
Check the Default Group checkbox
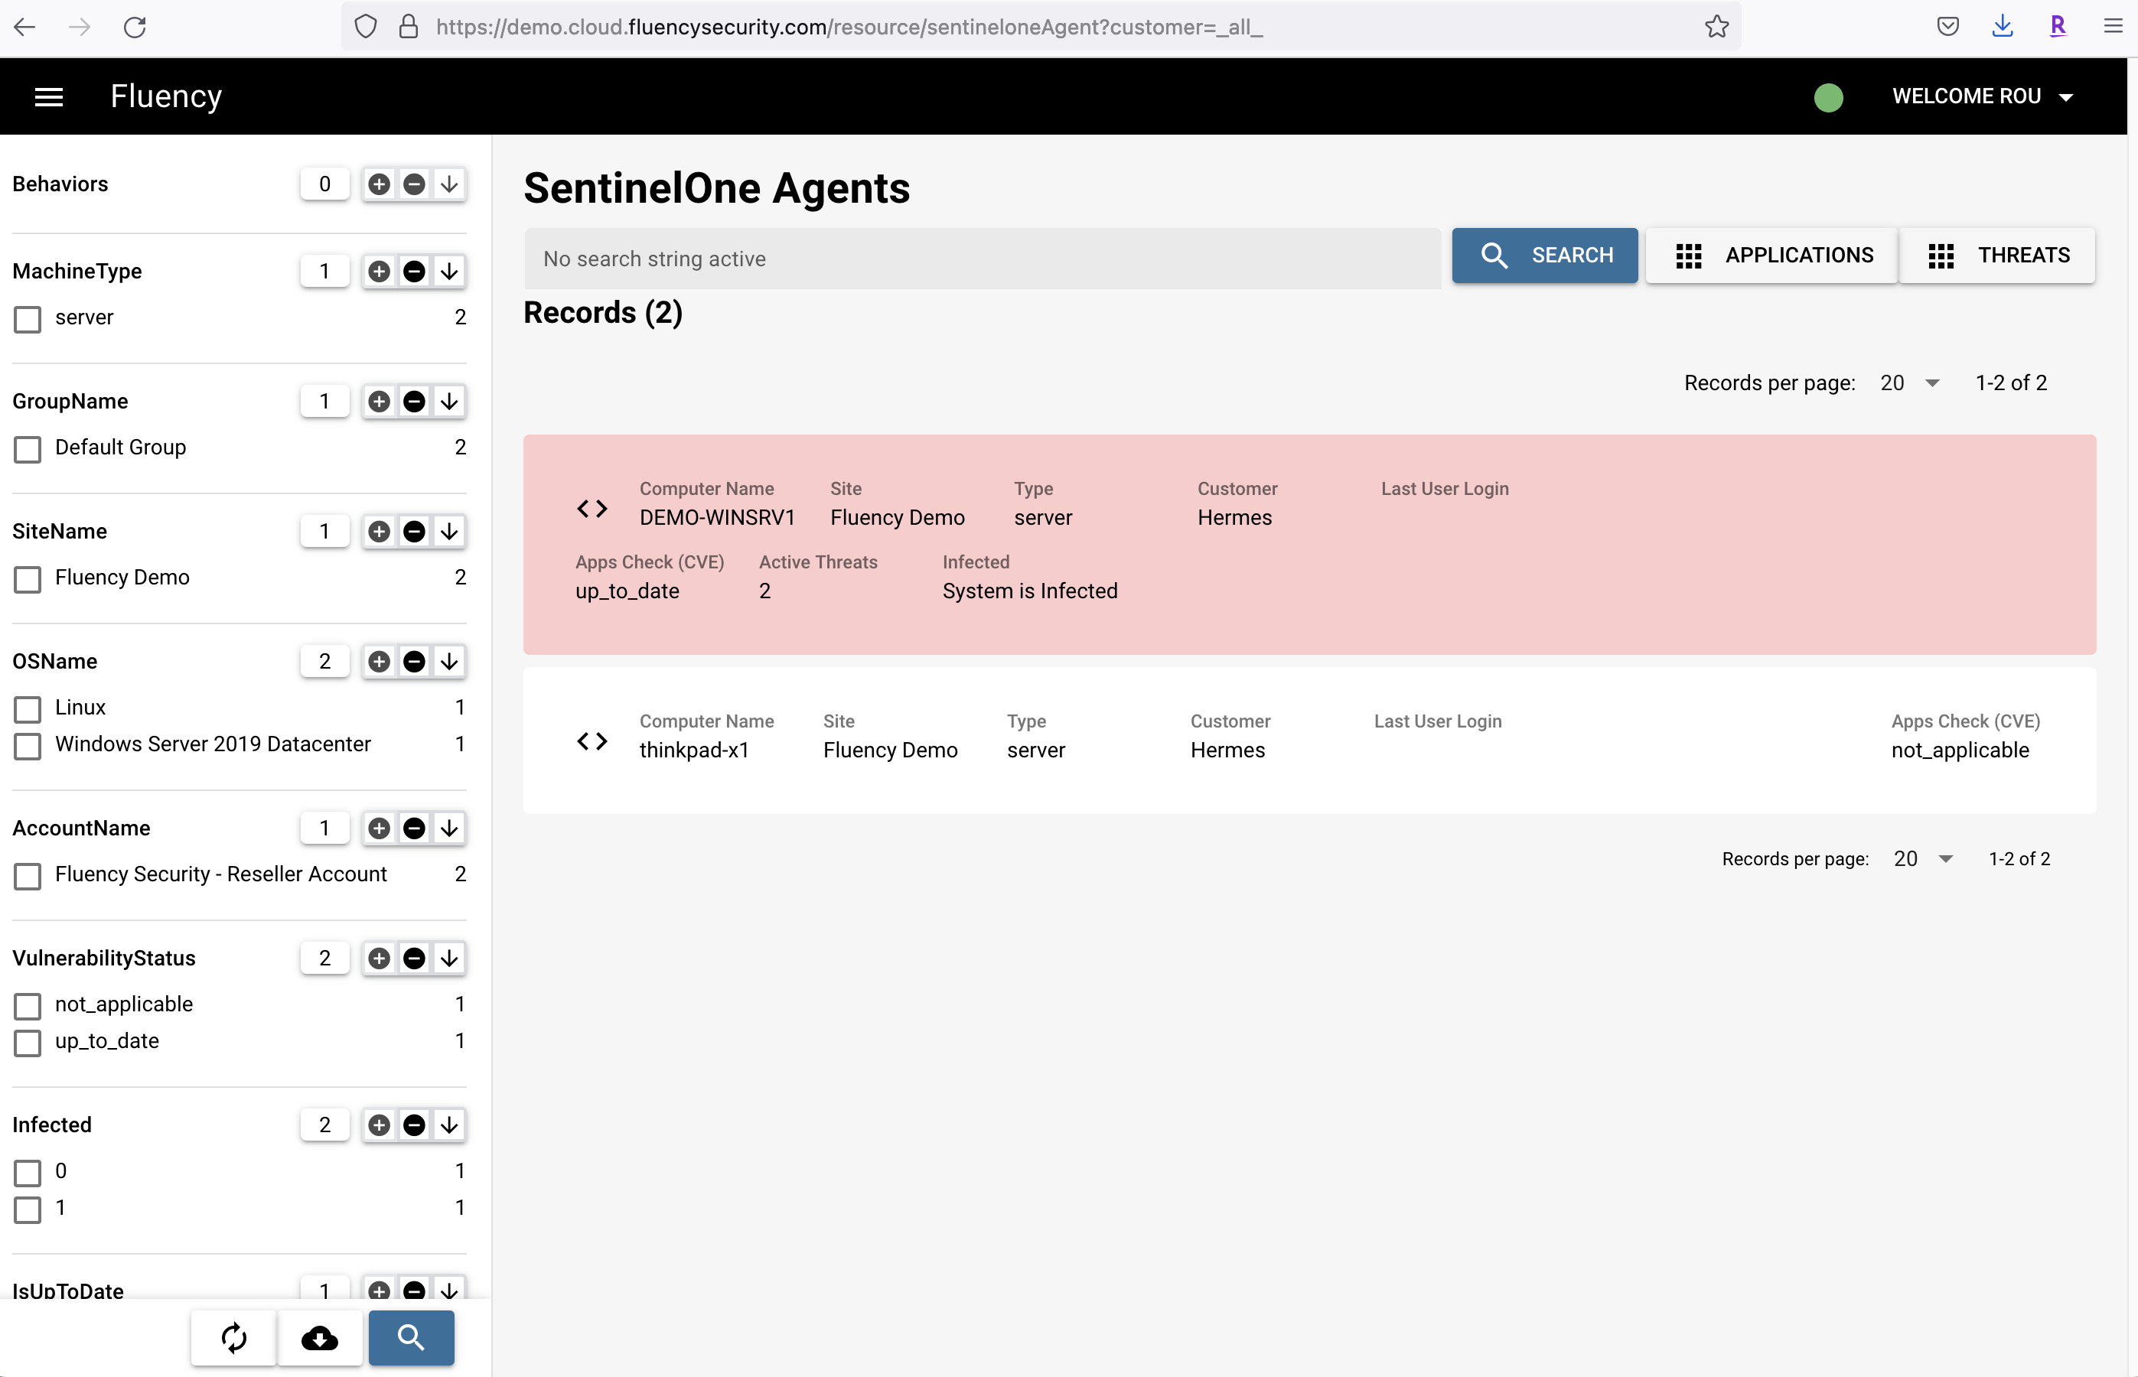click(28, 449)
